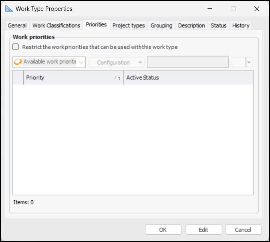Close the Work Type Properties dialog
The image size is (270, 242).
257,9
